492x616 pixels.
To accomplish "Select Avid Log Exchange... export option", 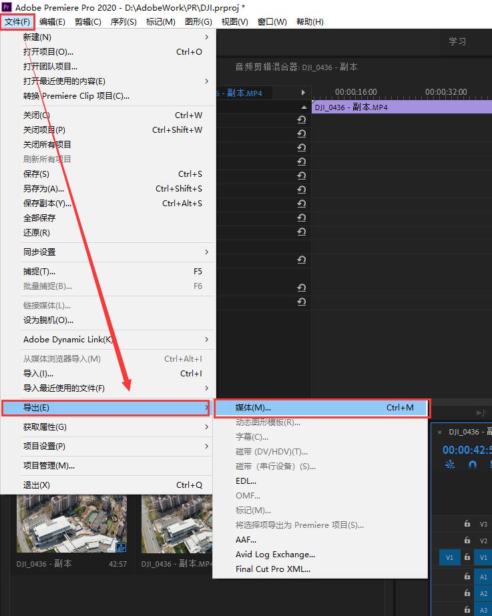I will 320,555.
